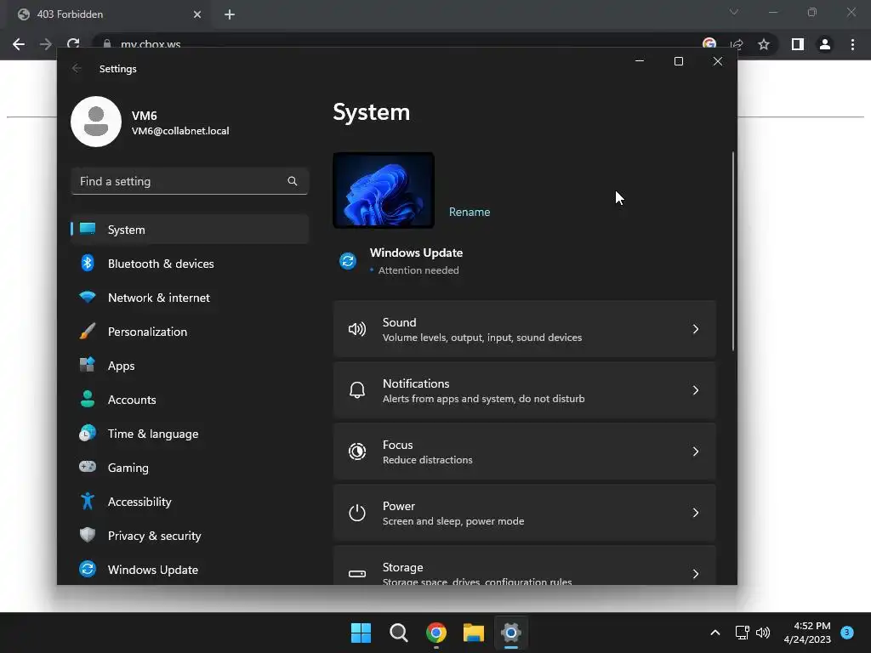Click the Focus circle icon

pos(357,451)
